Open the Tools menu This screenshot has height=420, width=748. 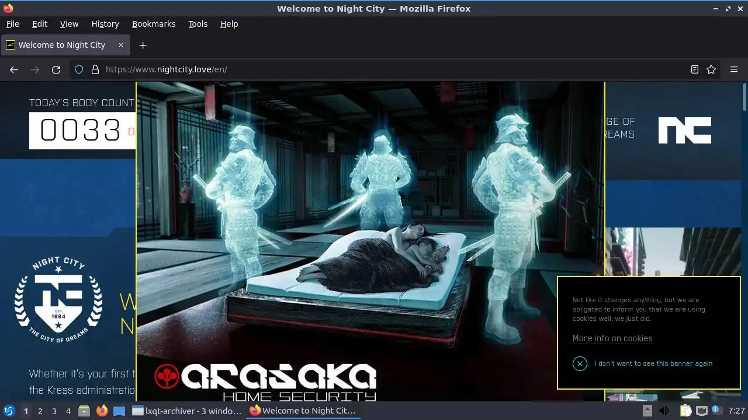pyautogui.click(x=198, y=24)
